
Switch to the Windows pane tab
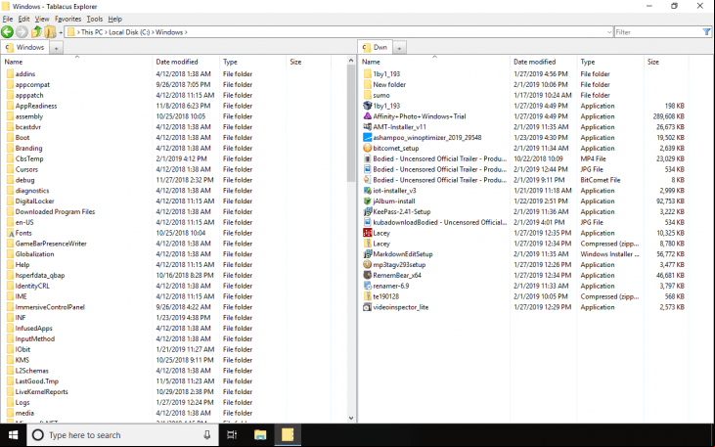24,47
